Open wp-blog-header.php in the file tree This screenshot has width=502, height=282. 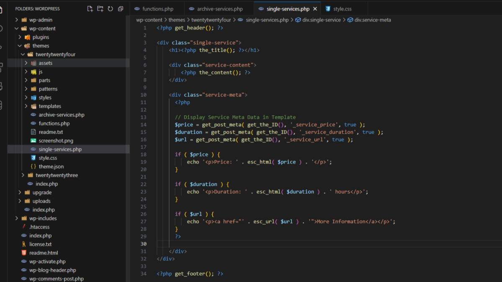53,270
